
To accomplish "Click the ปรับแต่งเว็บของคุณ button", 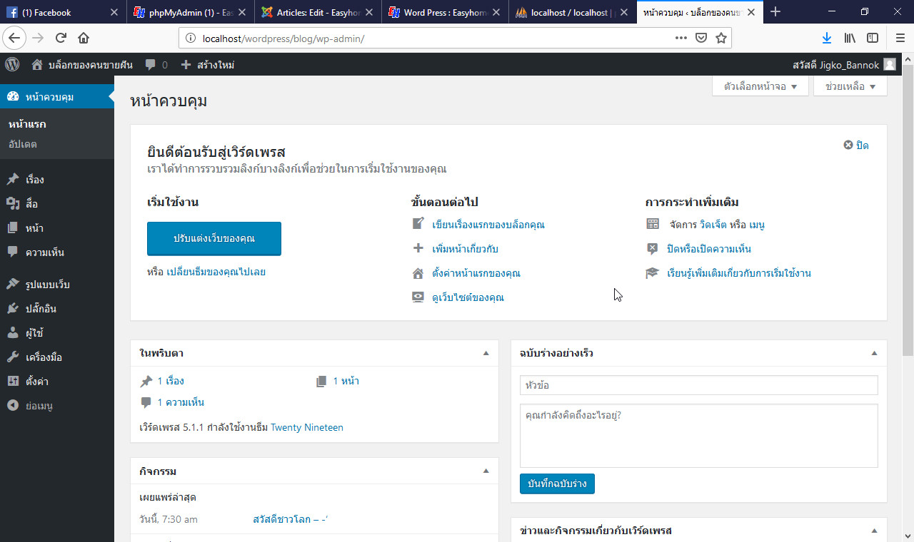I will 214,238.
